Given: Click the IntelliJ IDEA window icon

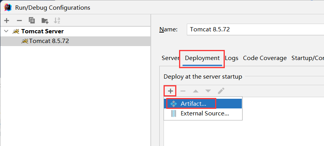Looking at the screenshot, I should tap(8, 7).
